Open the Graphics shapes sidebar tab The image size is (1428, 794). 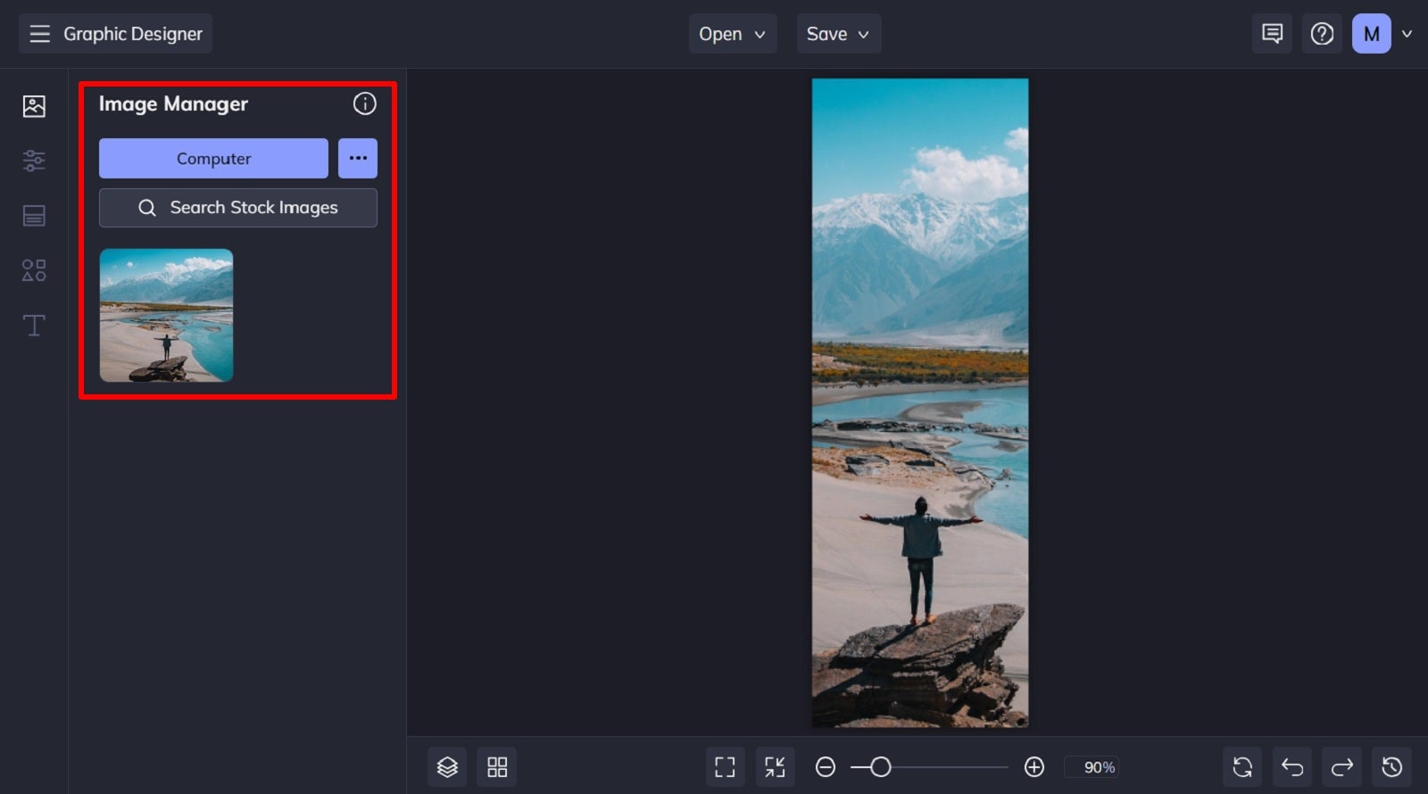(x=34, y=270)
